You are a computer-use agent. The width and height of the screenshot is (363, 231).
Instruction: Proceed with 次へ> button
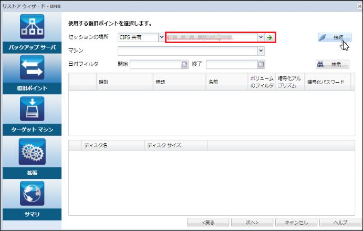(x=252, y=223)
